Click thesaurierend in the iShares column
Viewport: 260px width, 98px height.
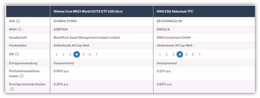[64, 63]
